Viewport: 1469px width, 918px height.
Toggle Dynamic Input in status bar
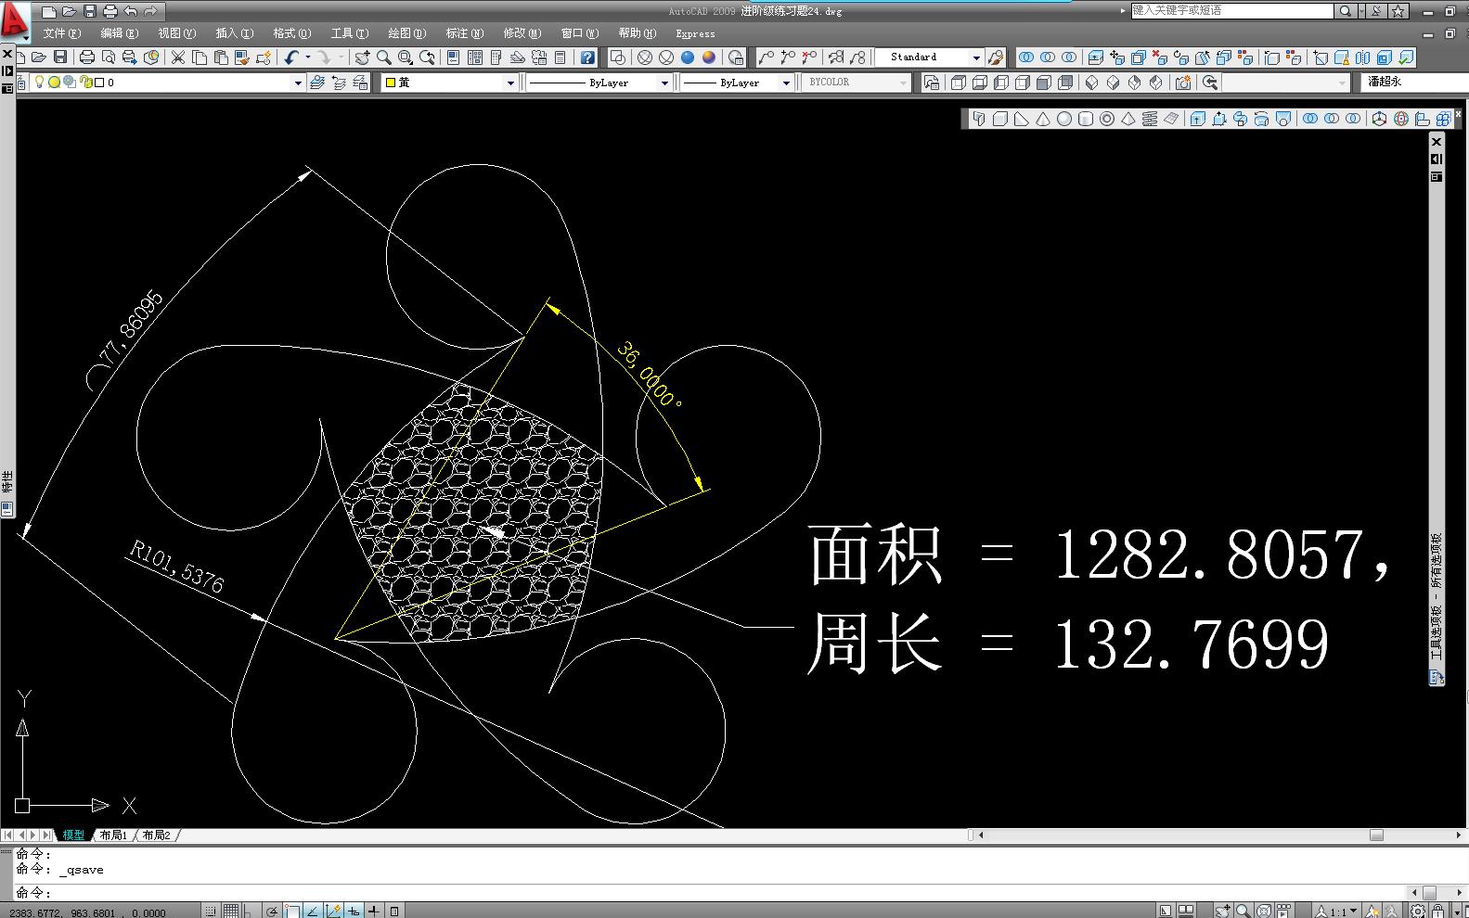tap(354, 911)
